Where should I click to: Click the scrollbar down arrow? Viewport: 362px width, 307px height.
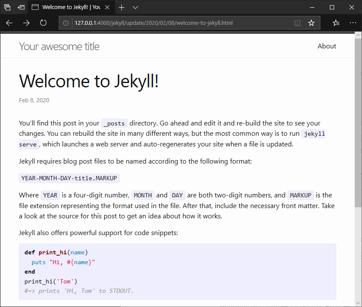point(358,303)
